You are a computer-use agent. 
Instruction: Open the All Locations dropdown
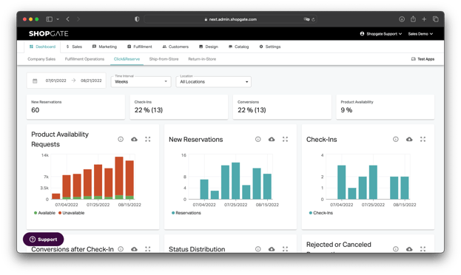tap(213, 81)
